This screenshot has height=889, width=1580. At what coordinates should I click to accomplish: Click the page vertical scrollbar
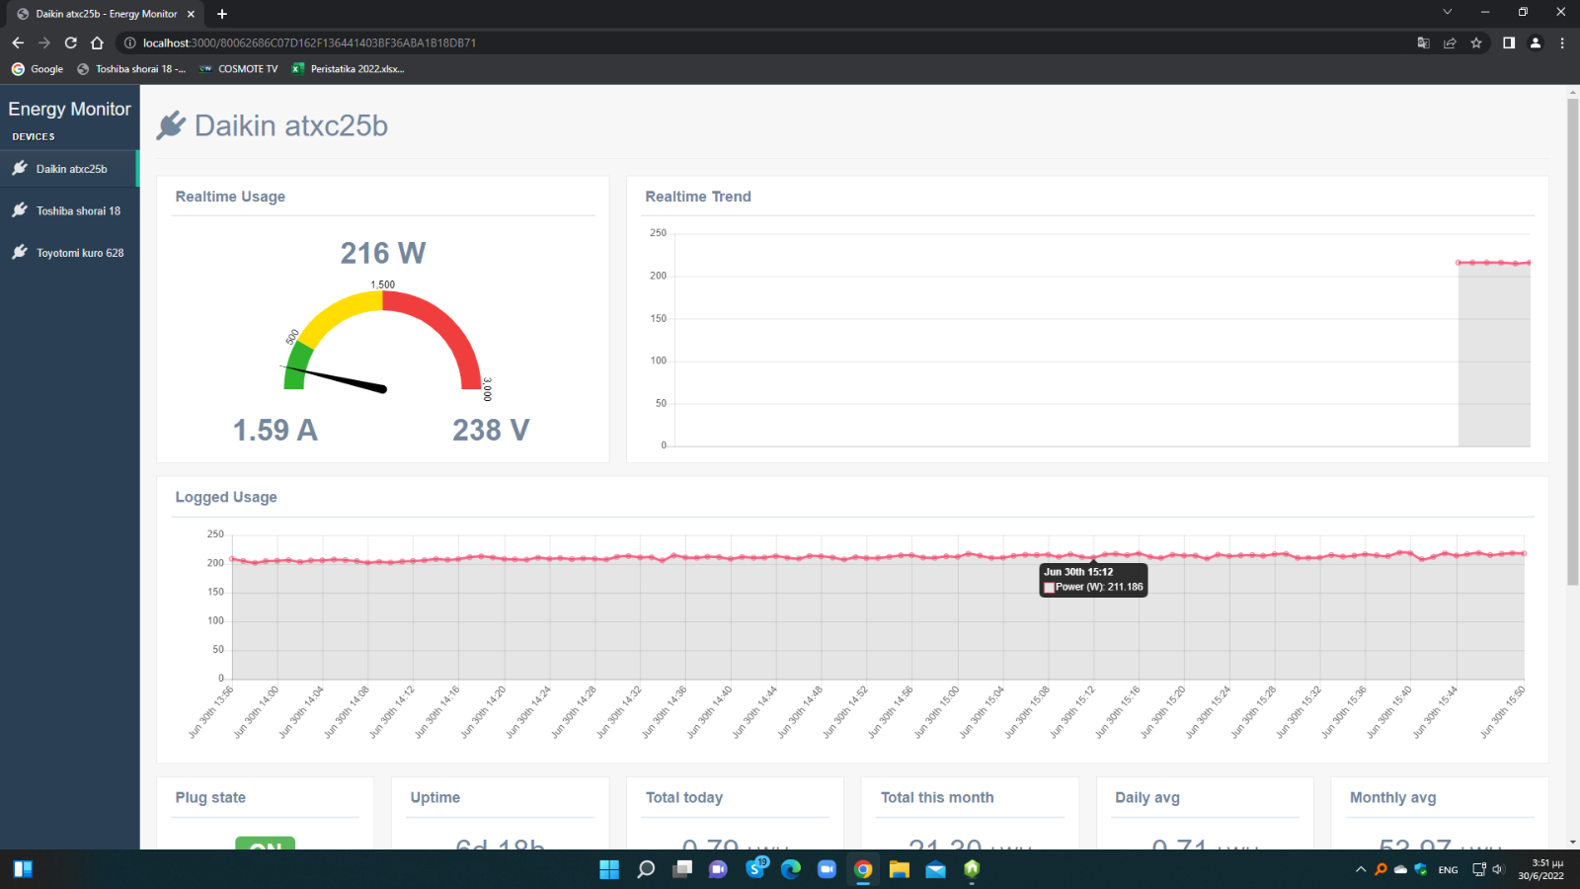point(1573,341)
